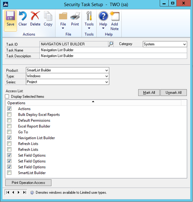Click into the Task Name field
The height and width of the screenshot is (202, 193).
point(113,50)
